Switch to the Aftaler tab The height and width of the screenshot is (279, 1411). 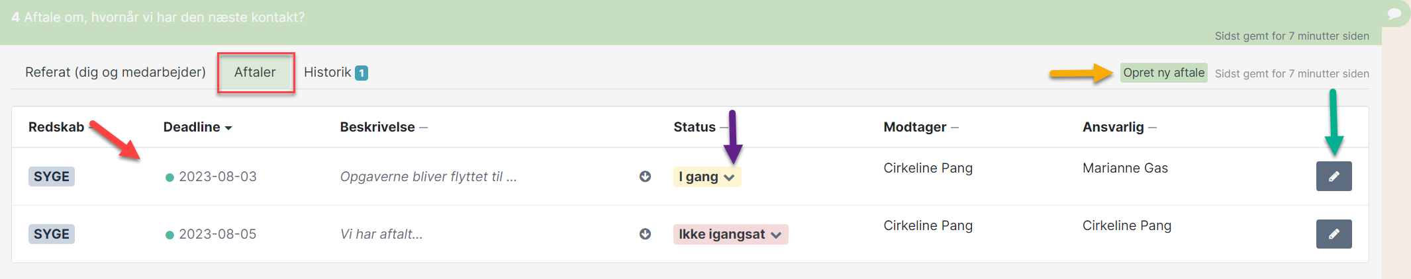255,72
